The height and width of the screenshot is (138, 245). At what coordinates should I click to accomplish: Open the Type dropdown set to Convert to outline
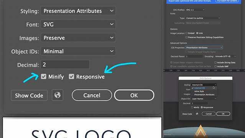(203, 18)
